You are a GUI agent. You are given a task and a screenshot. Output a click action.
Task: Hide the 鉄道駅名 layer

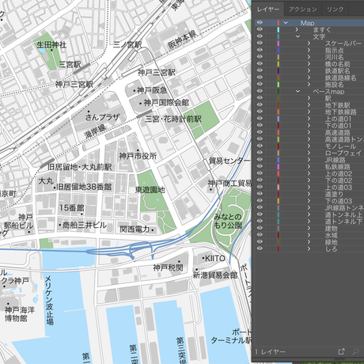tap(260, 70)
